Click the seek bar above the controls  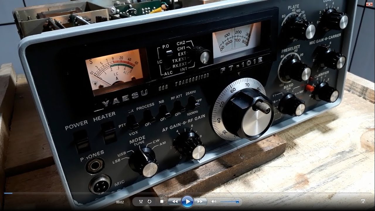(187, 193)
